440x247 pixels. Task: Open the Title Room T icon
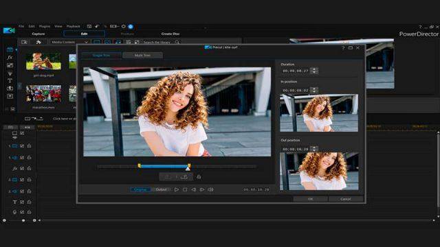(10, 81)
